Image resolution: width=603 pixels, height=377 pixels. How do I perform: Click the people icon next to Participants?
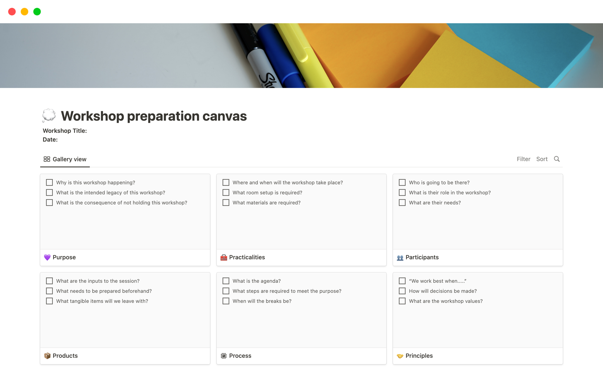(400, 257)
